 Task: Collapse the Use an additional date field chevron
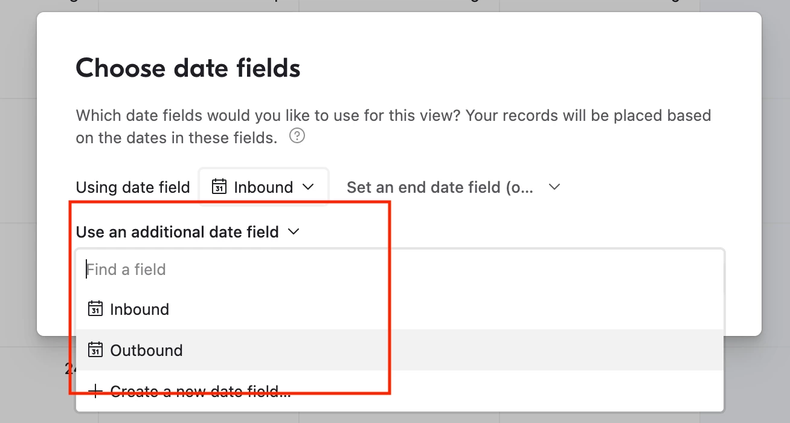(294, 231)
